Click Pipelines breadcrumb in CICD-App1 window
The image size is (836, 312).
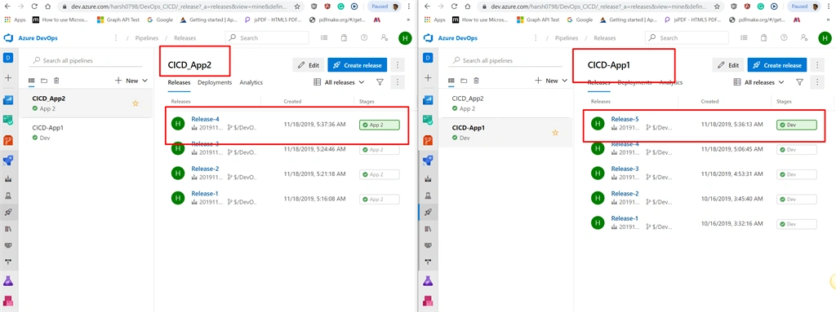567,38
